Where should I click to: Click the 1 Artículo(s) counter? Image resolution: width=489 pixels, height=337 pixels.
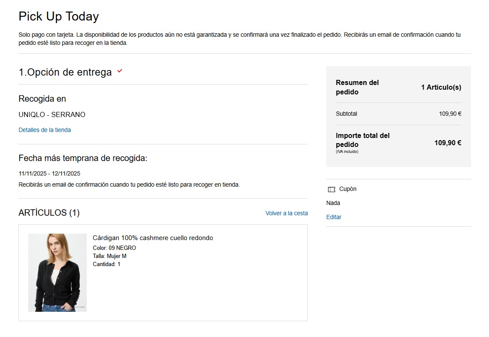[441, 87]
